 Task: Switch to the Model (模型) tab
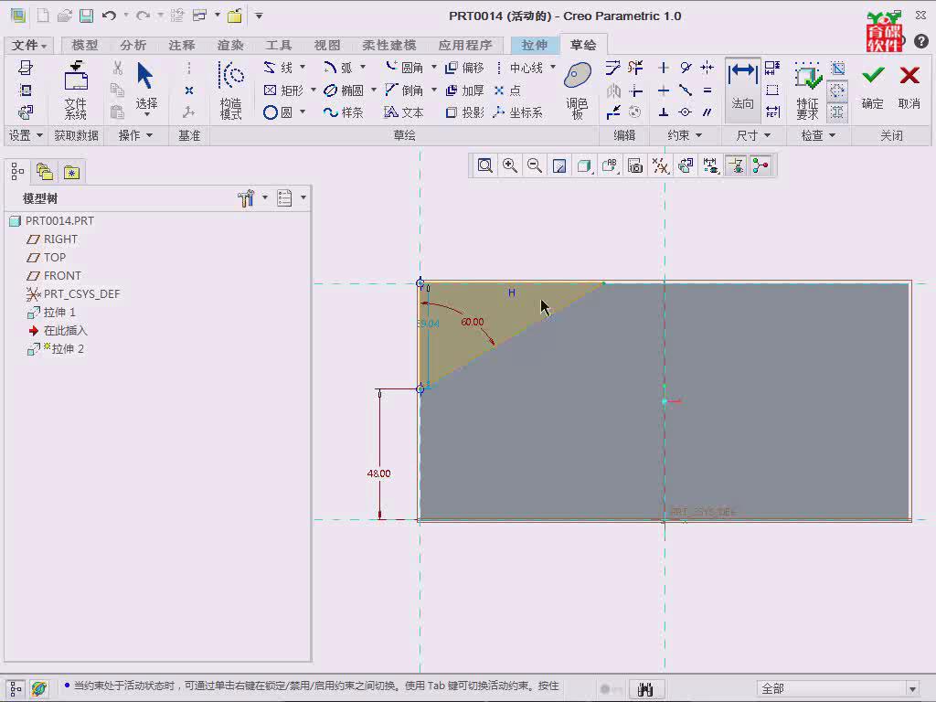pyautogui.click(x=84, y=45)
